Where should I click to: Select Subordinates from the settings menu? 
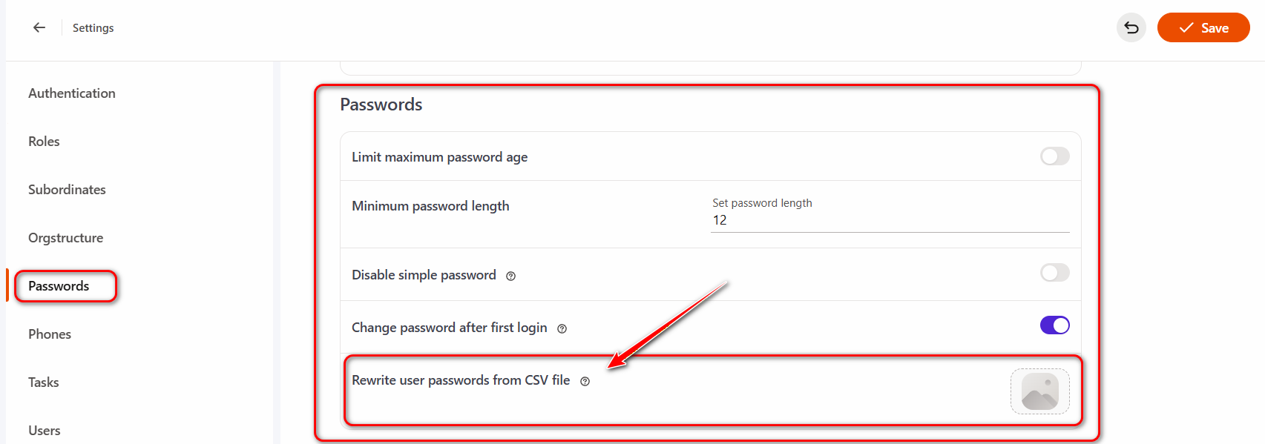coord(67,190)
